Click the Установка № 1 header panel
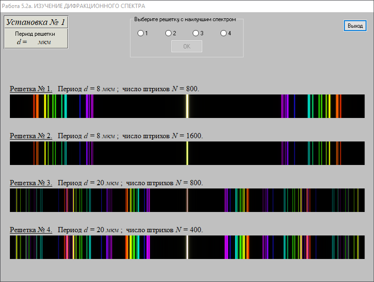Viewport: 374px width, 282px height. [36, 22]
